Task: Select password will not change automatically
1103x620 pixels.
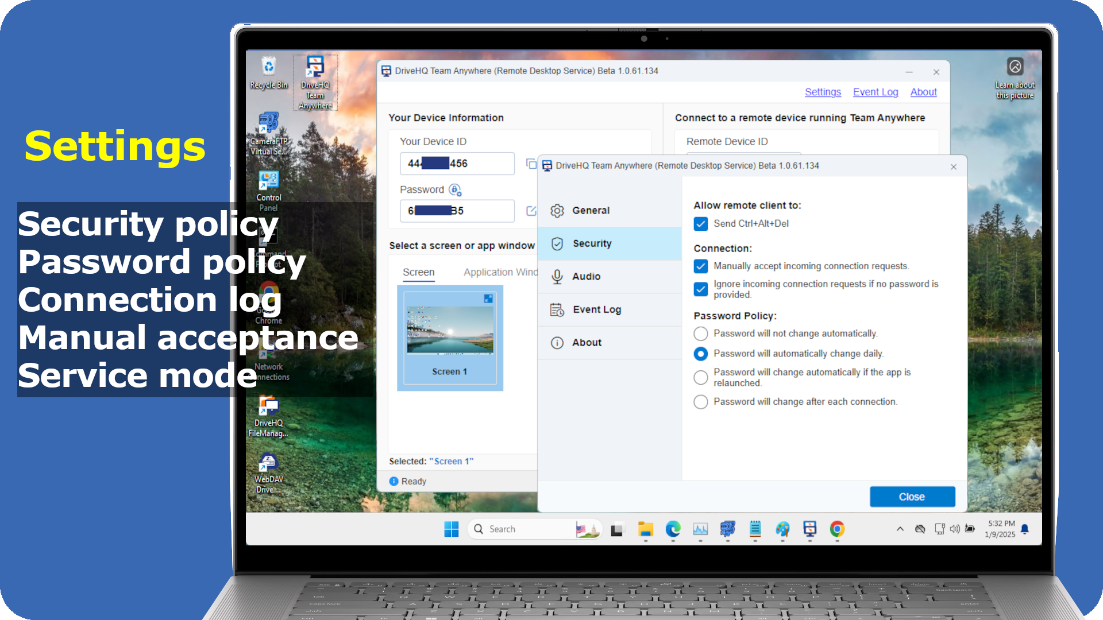Action: [700, 333]
